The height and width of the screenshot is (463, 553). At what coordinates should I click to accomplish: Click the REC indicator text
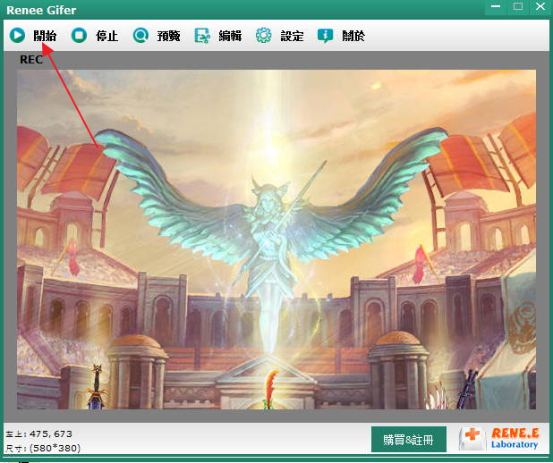click(x=31, y=60)
